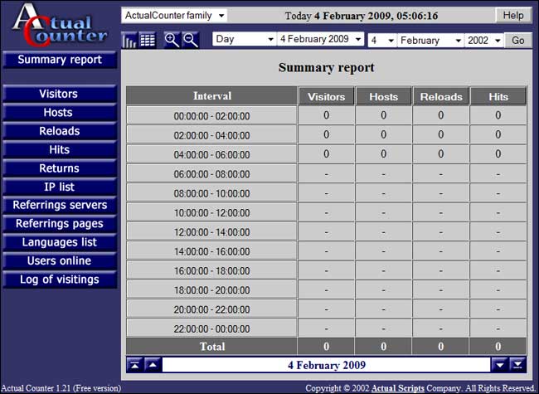539x394 pixels.
Task: Open the 2002 year dropdown
Action: tap(485, 40)
